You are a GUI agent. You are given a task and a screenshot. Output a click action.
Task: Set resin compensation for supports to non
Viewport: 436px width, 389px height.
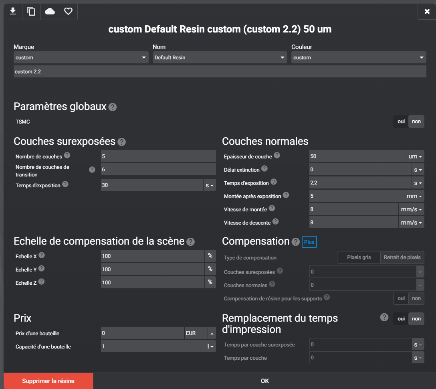tap(416, 298)
